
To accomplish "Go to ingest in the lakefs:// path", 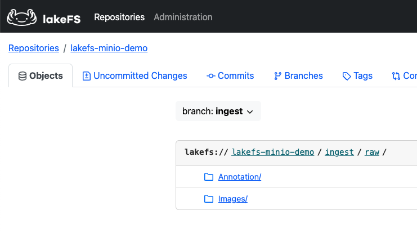I will 339,153.
